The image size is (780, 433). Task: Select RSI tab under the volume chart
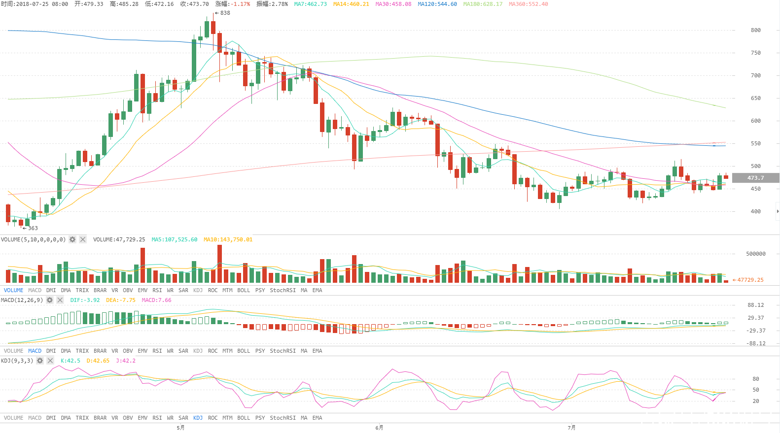157,290
